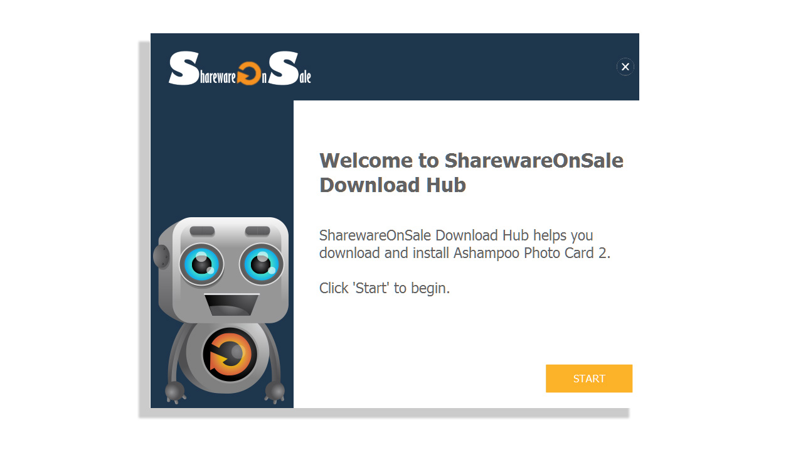
Task: Close the Download Hub dialog
Action: [x=625, y=67]
